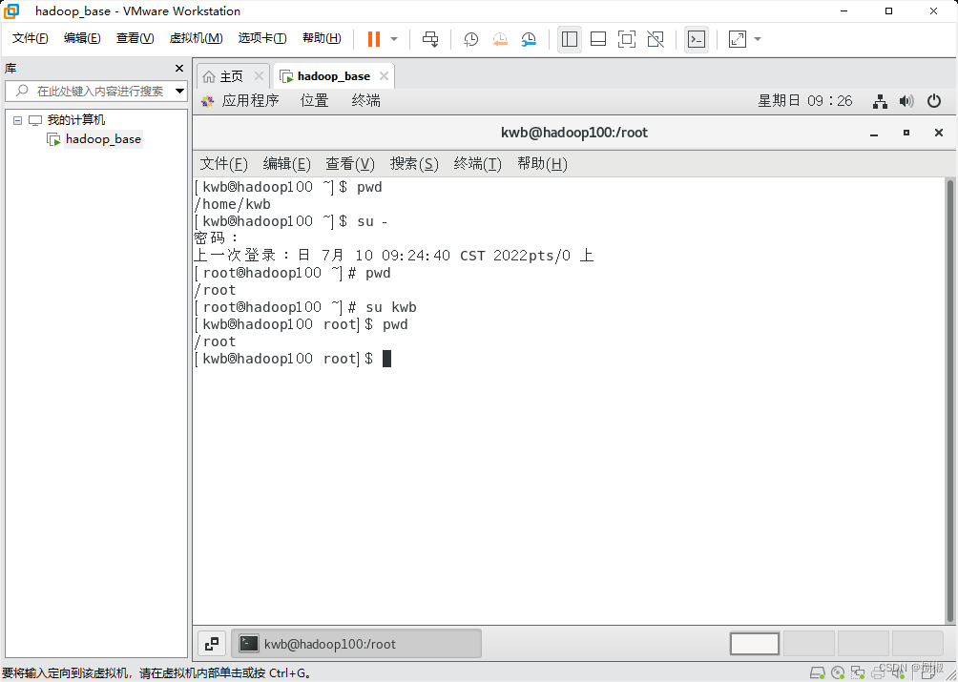The image size is (958, 682).
Task: Maximize the kwb@hadoop100:/root terminal window
Action: pos(906,133)
